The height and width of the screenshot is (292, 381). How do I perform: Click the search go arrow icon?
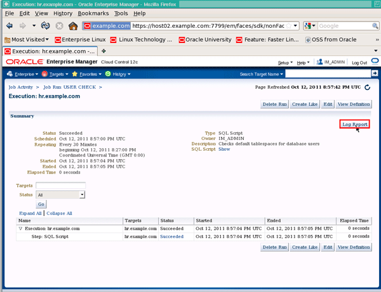point(375,73)
